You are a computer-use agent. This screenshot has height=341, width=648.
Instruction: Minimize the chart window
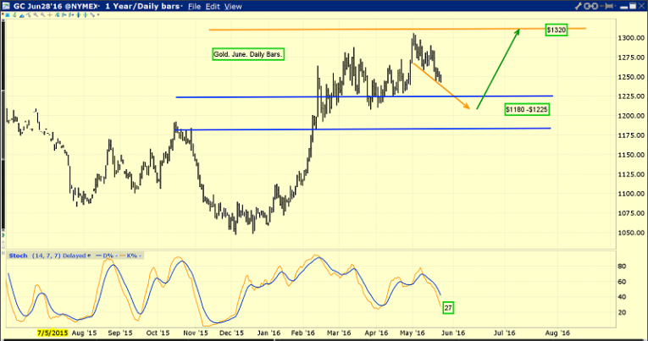[620, 5]
